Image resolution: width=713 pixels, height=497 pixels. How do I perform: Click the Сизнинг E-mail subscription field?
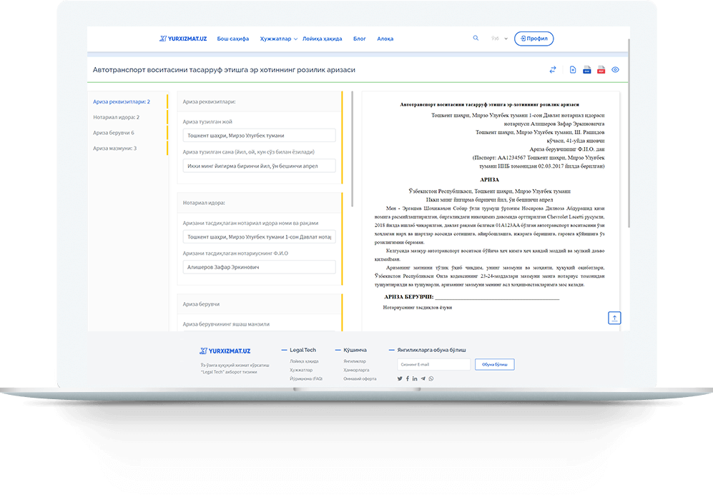point(434,364)
